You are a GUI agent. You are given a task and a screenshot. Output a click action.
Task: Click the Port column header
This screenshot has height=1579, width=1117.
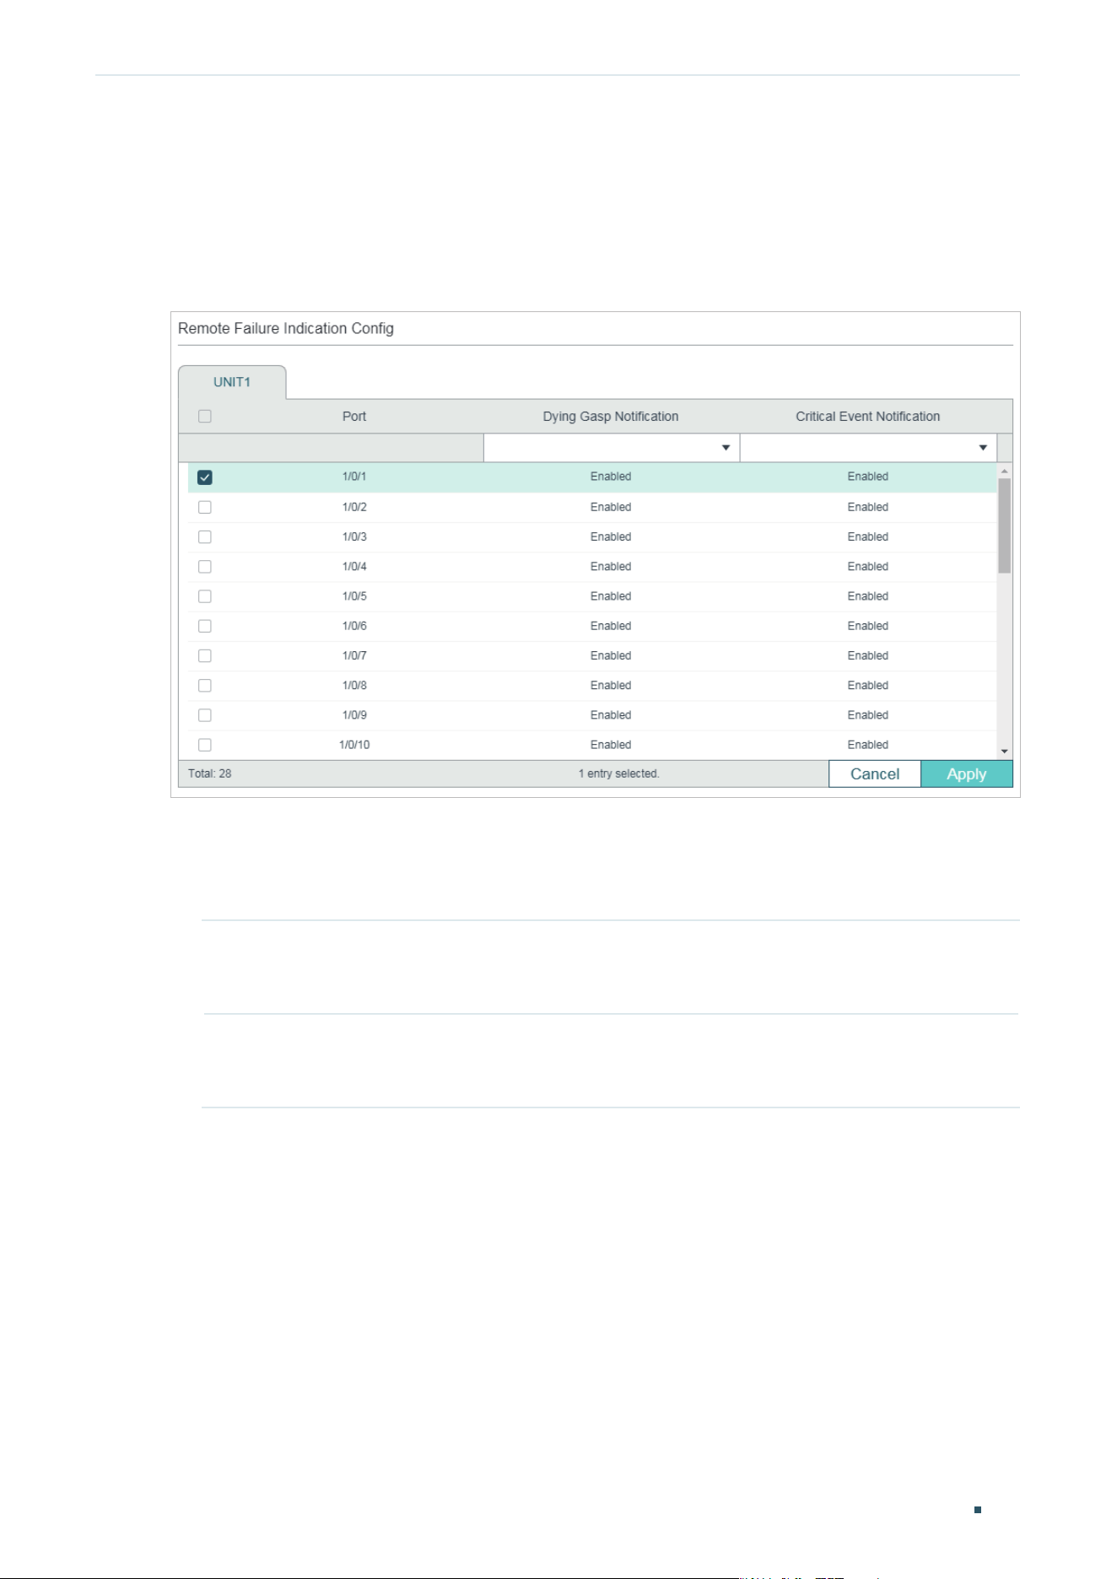tap(354, 417)
